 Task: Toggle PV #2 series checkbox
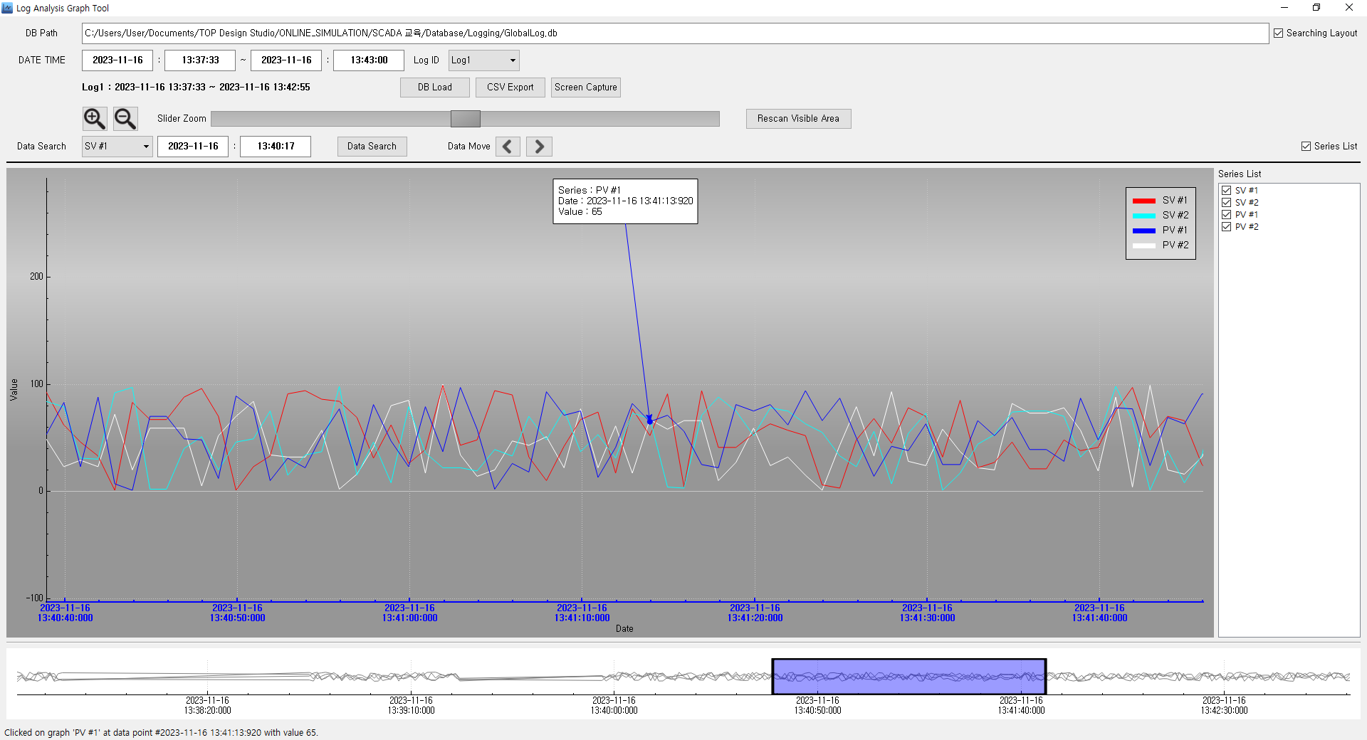tap(1226, 227)
